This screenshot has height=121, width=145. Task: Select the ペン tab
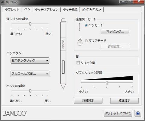27,9
